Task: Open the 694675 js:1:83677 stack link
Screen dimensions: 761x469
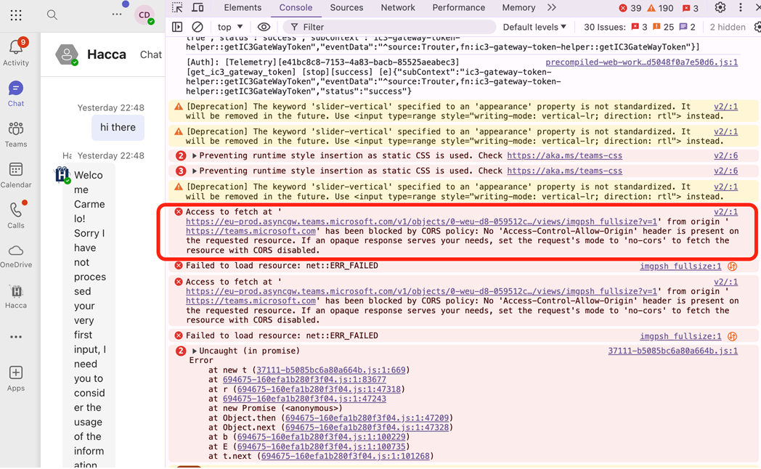Action: [304, 380]
